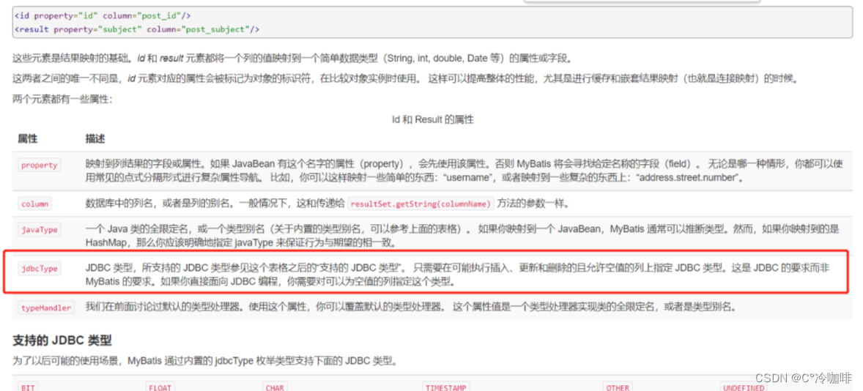Image resolution: width=863 pixels, height=391 pixels.
Task: Click the id element code line with post_id
Action: pyautogui.click(x=103, y=15)
